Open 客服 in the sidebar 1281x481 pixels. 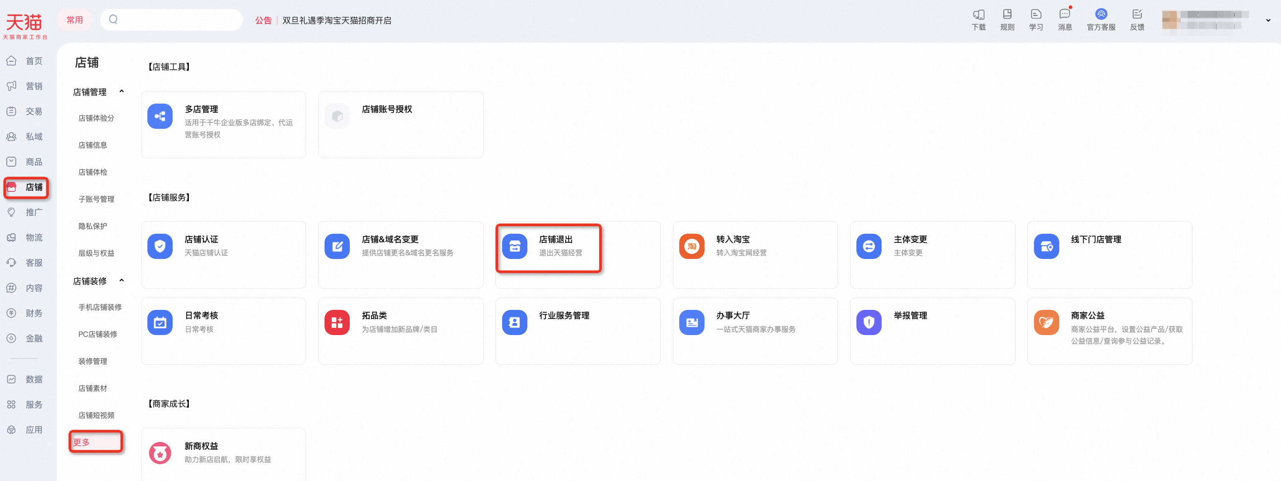click(x=25, y=263)
